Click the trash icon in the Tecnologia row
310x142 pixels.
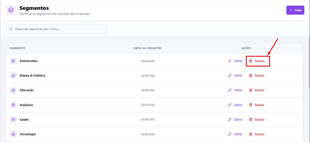tap(251, 134)
